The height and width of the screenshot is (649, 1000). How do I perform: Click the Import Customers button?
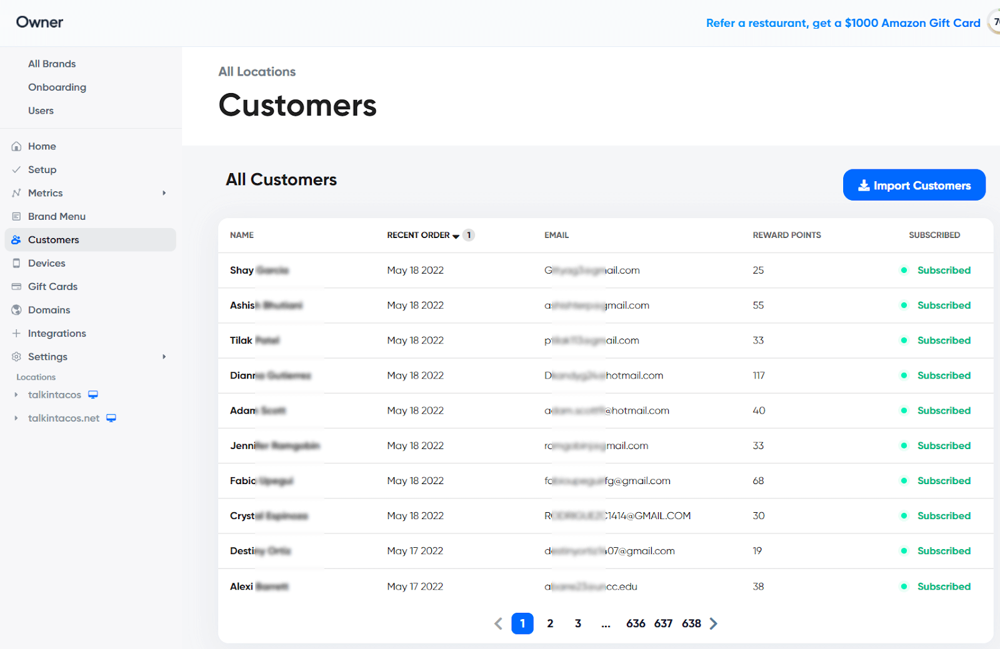point(914,185)
